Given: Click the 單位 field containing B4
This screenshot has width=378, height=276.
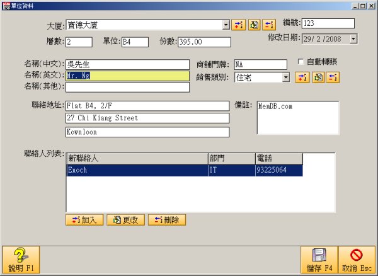Looking at the screenshot, I should tap(135, 42).
